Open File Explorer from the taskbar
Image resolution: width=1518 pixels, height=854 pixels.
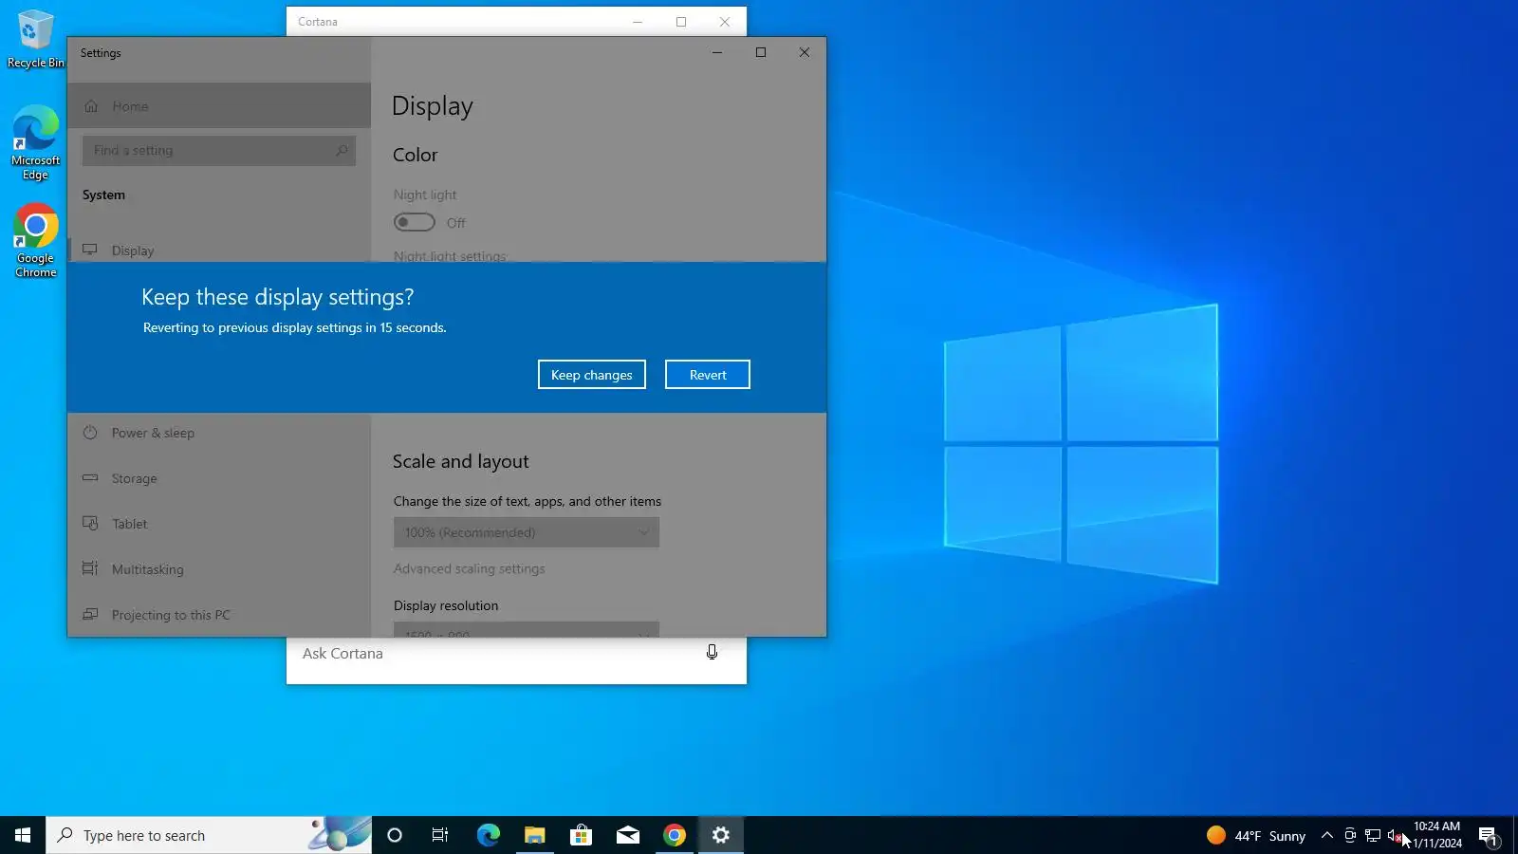click(534, 835)
